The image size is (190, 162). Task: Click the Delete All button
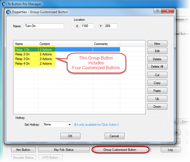tap(157, 66)
